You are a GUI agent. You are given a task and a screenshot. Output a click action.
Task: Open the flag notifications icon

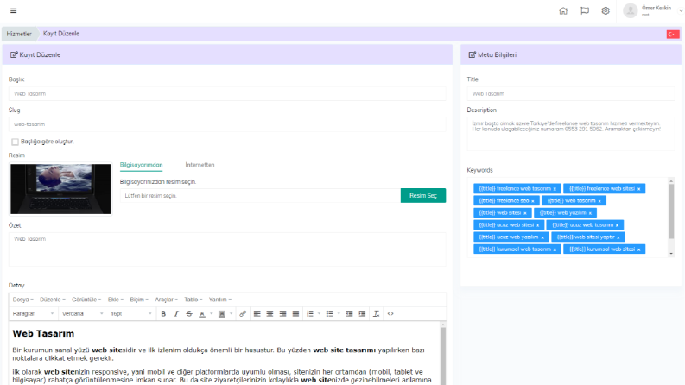tap(585, 11)
